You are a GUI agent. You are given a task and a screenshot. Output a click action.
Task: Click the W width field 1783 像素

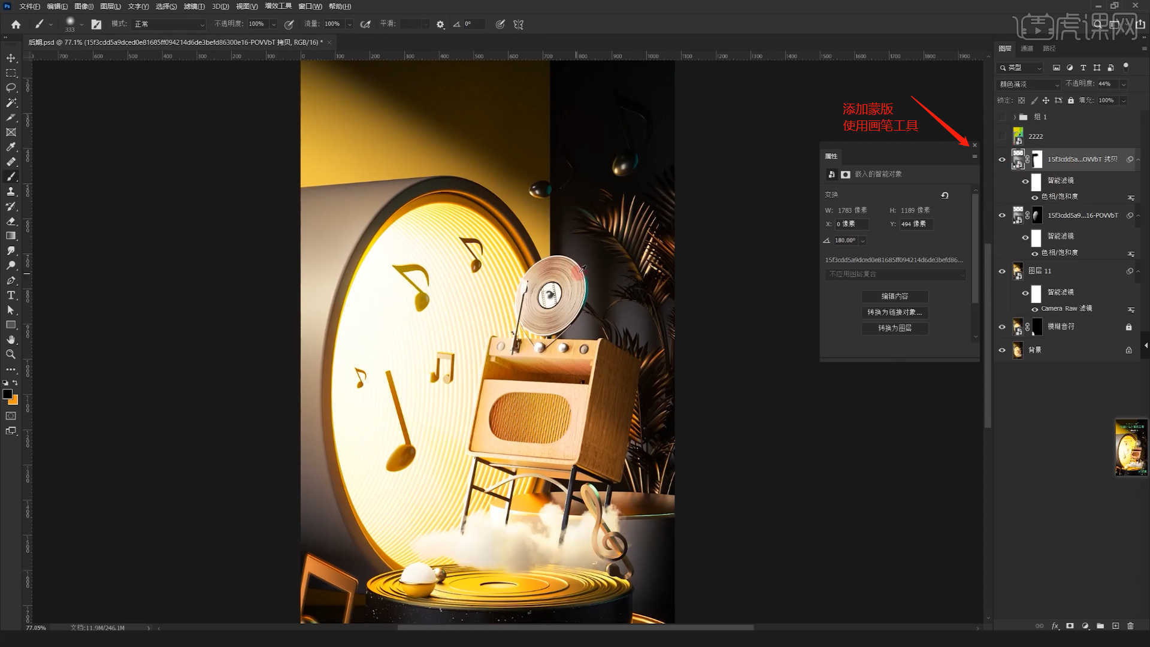[x=852, y=210]
